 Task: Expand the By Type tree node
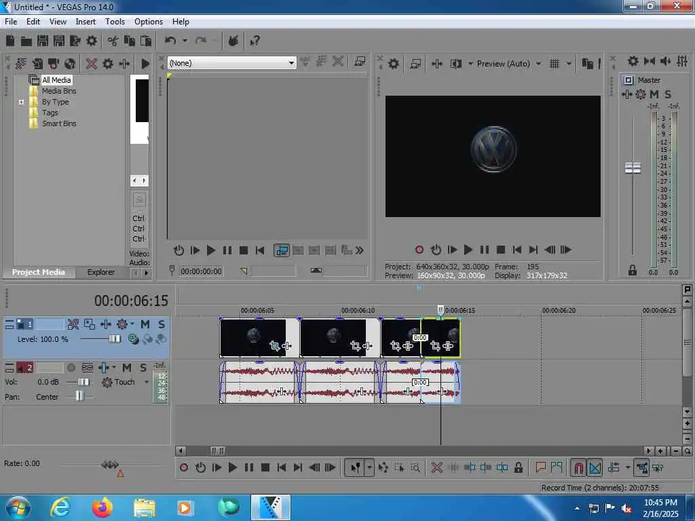[21, 102]
